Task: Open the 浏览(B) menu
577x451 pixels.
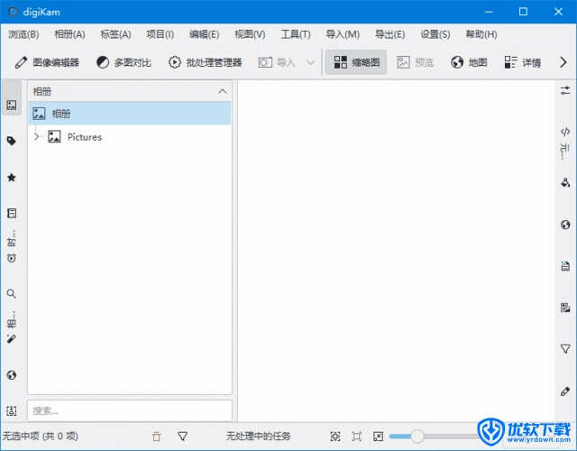Action: click(x=23, y=34)
